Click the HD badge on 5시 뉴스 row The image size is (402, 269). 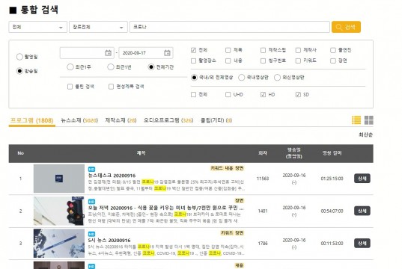pyautogui.click(x=91, y=234)
